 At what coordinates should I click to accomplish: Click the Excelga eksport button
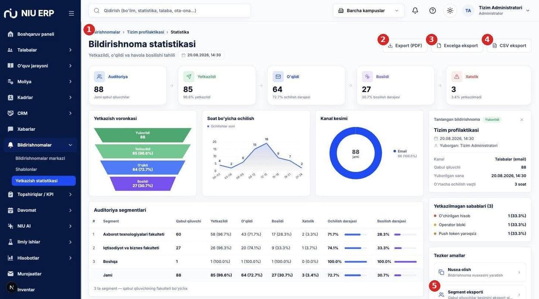click(x=457, y=46)
